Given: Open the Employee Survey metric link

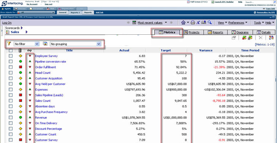Looking at the screenshot, I should click(x=46, y=56).
